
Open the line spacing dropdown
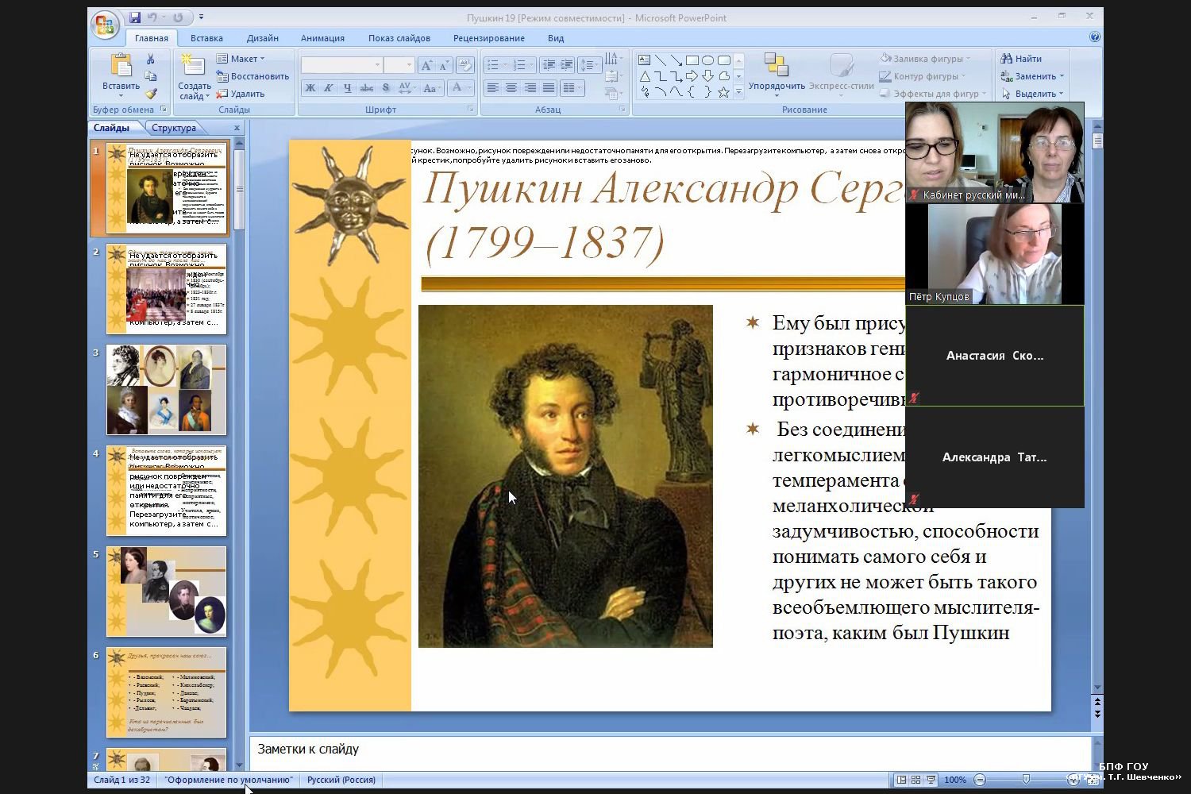click(589, 65)
